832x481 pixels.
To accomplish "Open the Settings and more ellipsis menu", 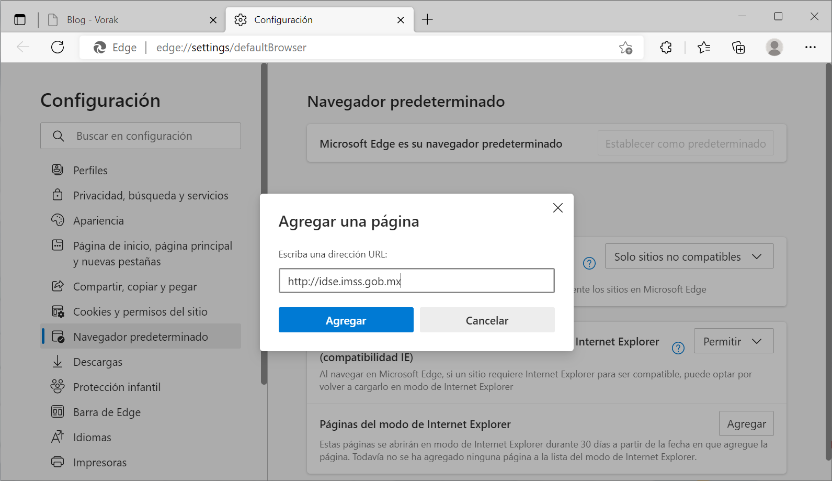I will [x=810, y=47].
